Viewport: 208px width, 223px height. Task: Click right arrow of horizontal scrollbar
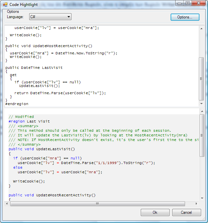tap(196, 204)
